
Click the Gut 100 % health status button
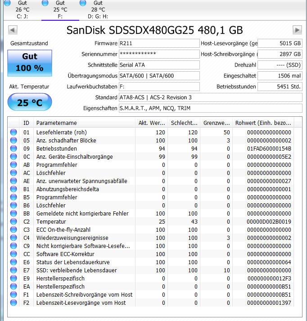point(30,63)
